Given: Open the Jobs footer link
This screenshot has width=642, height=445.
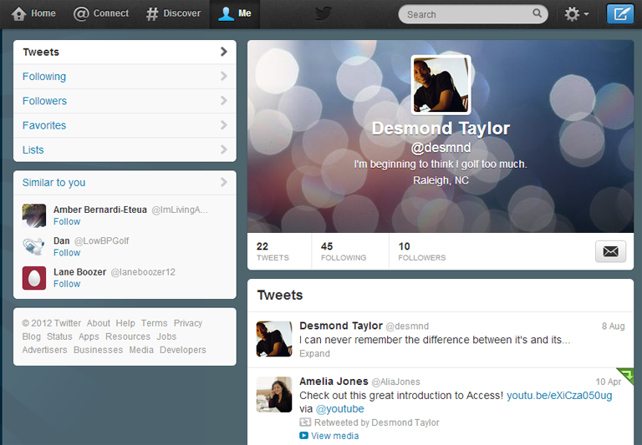Looking at the screenshot, I should 166,336.
